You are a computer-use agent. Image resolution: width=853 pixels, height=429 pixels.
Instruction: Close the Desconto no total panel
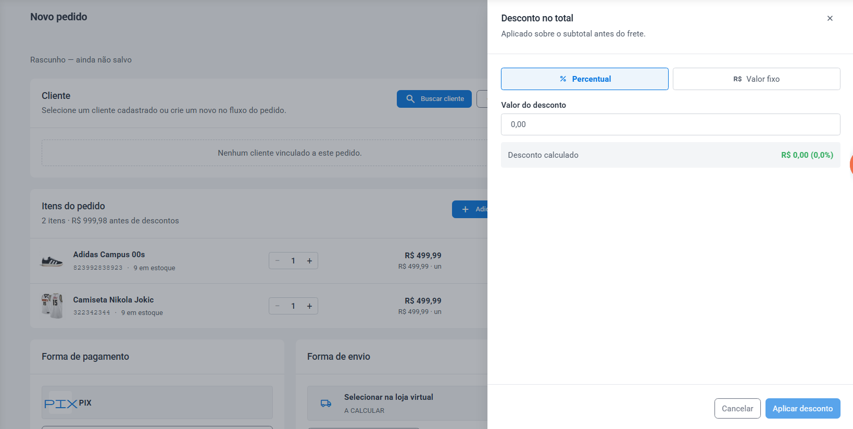(x=830, y=18)
